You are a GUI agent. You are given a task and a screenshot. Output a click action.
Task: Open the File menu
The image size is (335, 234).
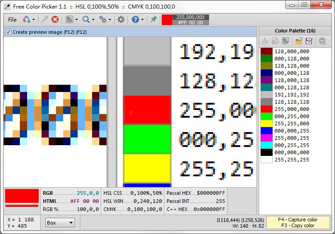[12, 19]
